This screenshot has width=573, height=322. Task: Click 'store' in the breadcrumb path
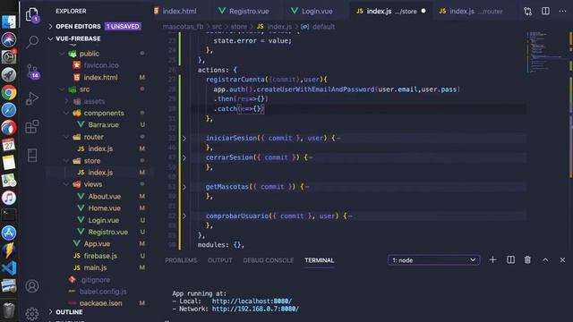(239, 26)
